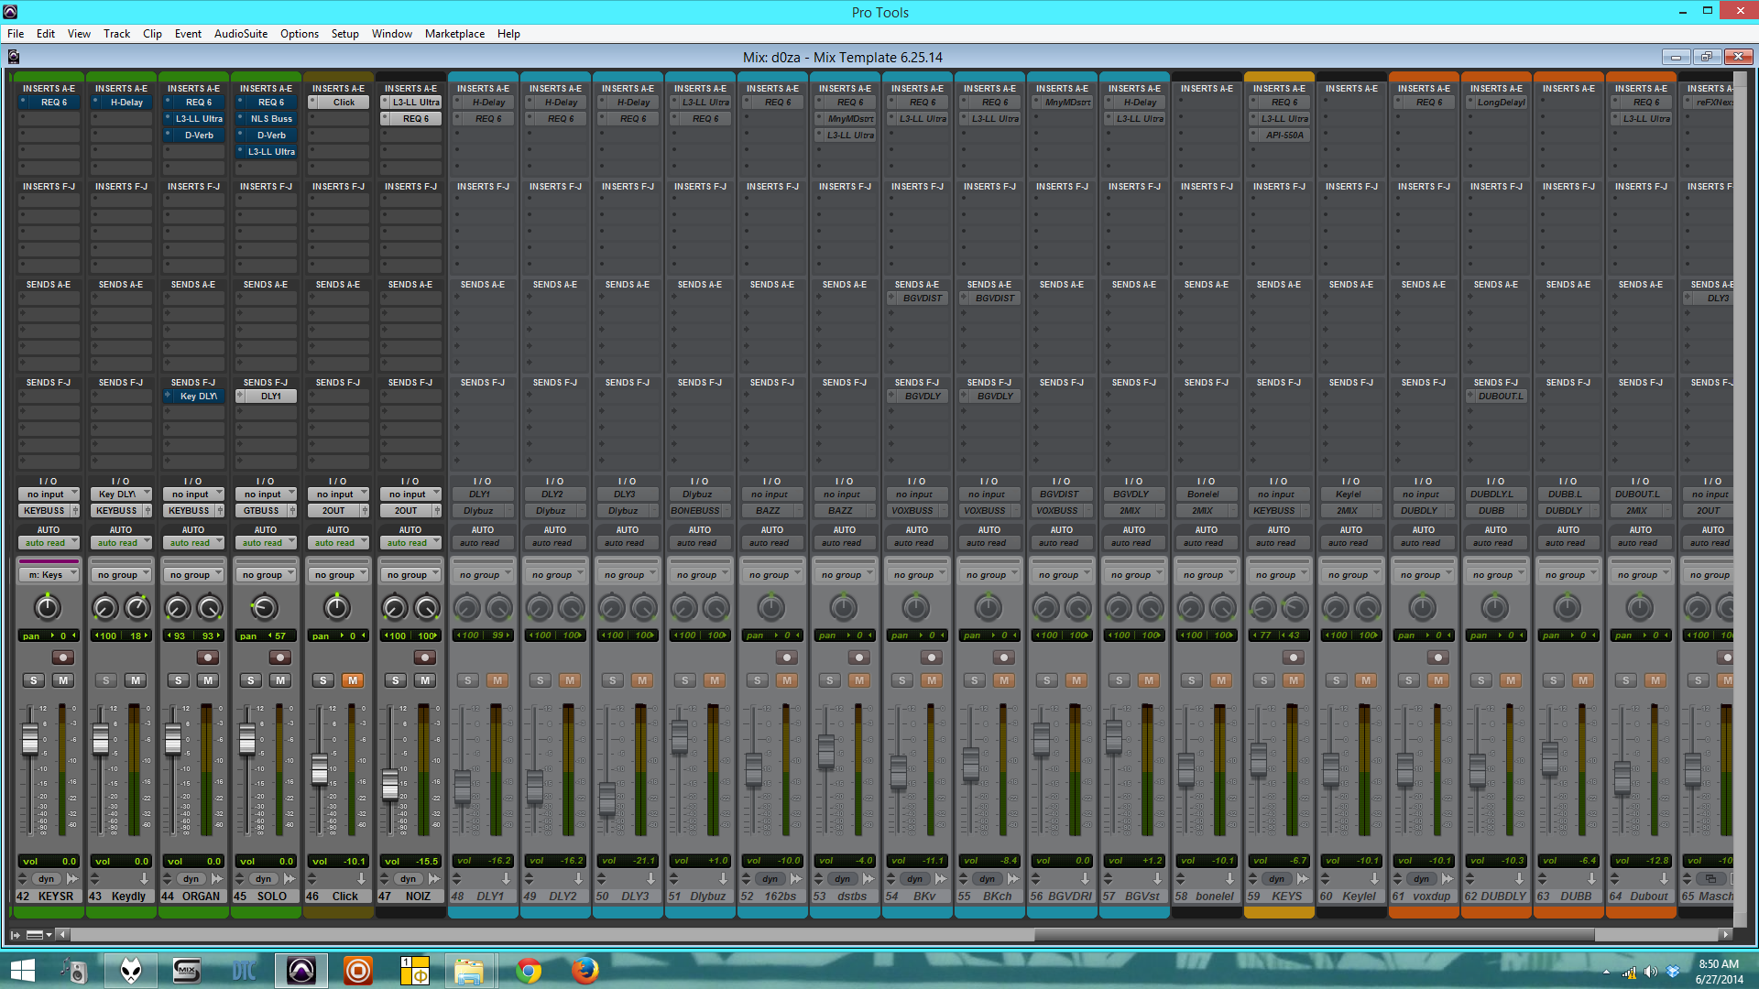Viewport: 1759px width, 989px height.
Task: Open dyn automation on ORGAN track
Action: coord(191,878)
